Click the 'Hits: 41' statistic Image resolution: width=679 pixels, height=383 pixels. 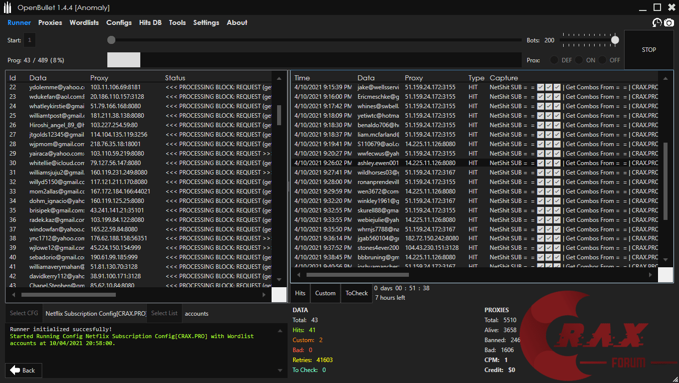point(304,330)
